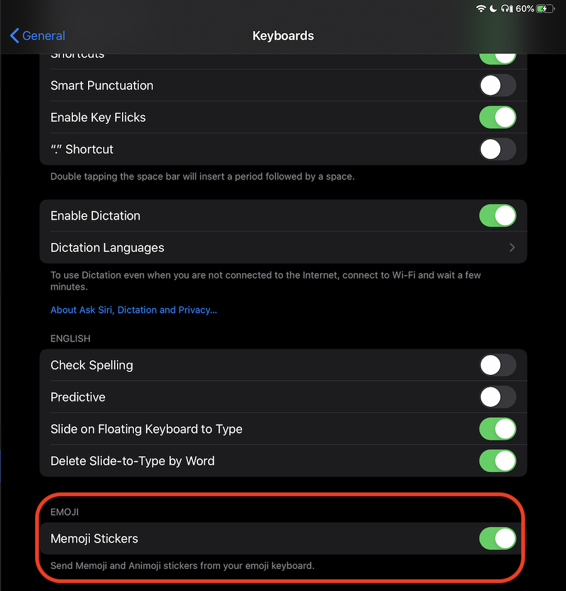Disable the Enable Dictation switch

pos(497,216)
